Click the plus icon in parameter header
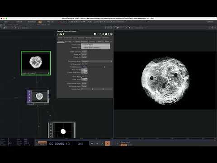Image resolution: width=217 pixels, height=163 pixels. [x=108, y=34]
